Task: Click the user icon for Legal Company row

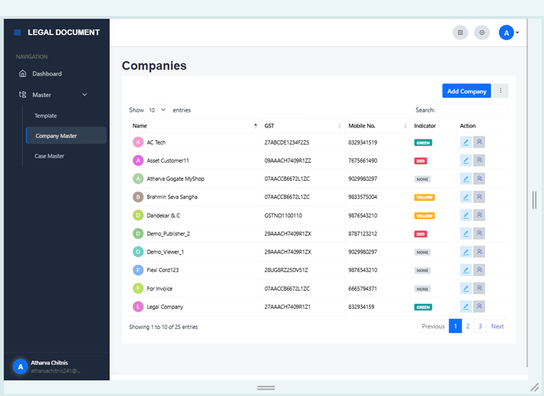Action: 479,307
